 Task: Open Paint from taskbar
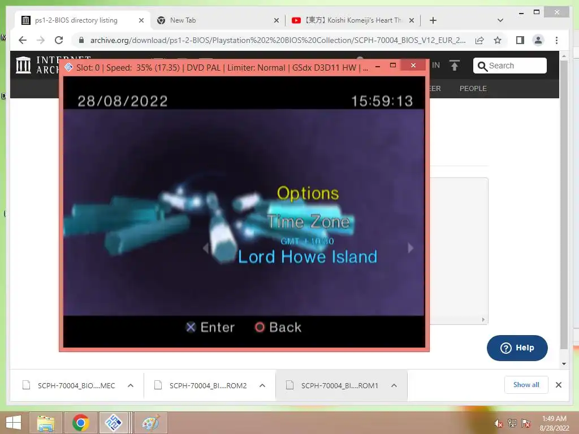[x=150, y=423]
